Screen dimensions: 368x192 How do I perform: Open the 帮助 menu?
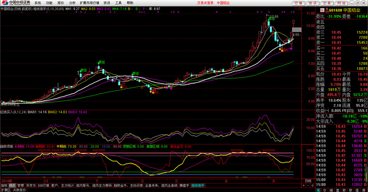[130, 3]
